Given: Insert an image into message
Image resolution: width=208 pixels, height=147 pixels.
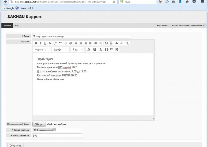Looking at the screenshot, I should tap(106, 43).
